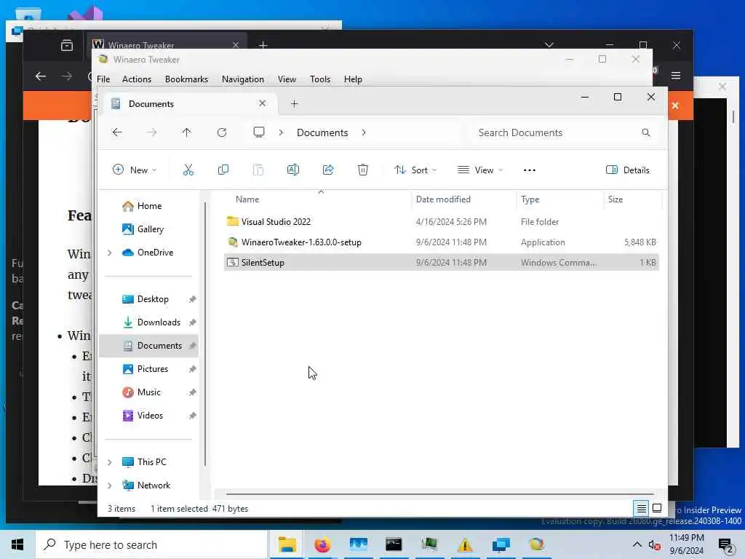745x559 pixels.
Task: Click the Windows Start button
Action: click(17, 544)
